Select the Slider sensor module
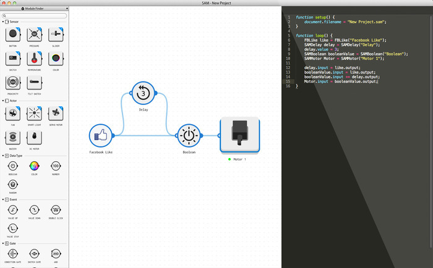Screen dimensions: 433x268 (x=56, y=35)
